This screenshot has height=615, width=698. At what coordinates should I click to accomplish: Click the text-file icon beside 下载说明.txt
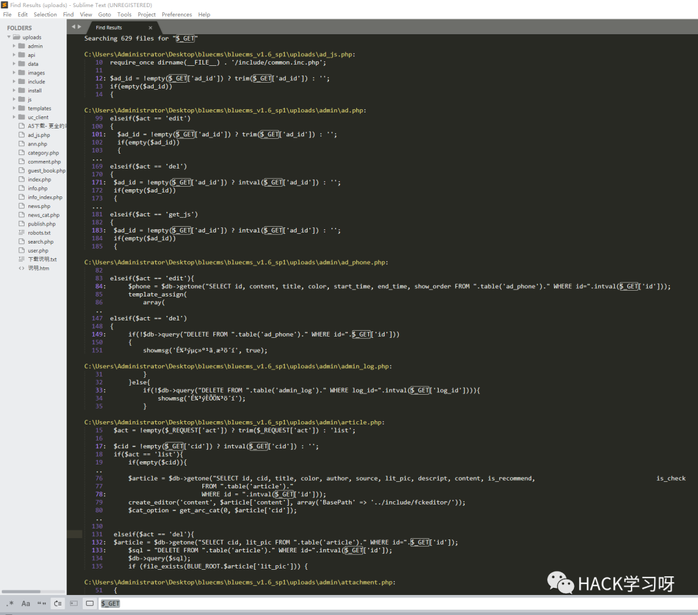click(x=21, y=259)
